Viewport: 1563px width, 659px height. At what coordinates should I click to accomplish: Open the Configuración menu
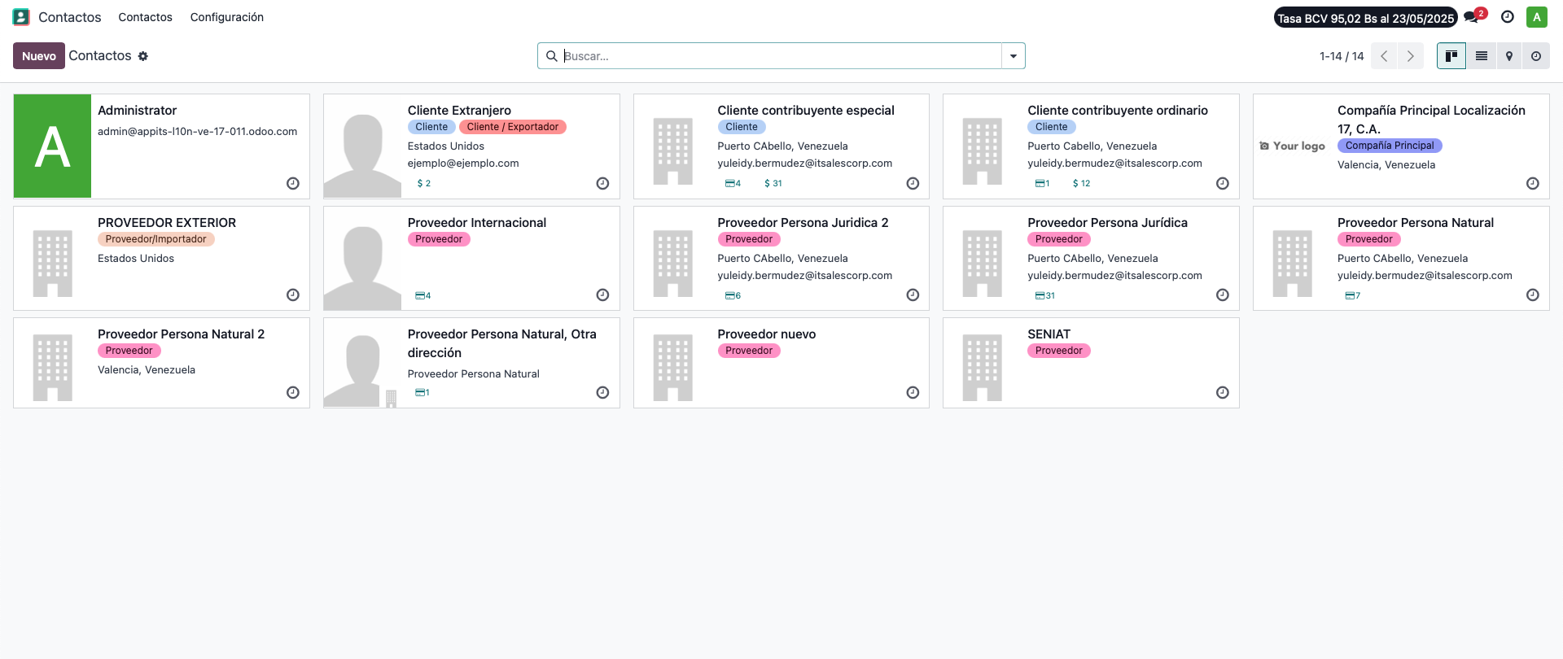(227, 17)
